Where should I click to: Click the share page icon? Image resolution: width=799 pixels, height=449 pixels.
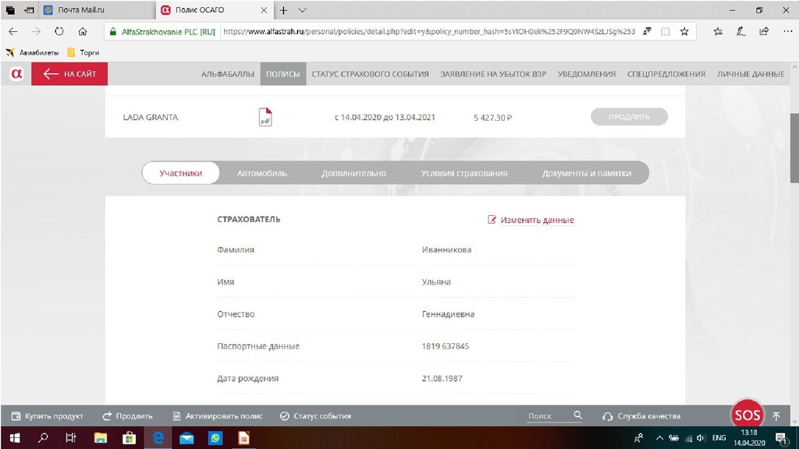pos(764,31)
